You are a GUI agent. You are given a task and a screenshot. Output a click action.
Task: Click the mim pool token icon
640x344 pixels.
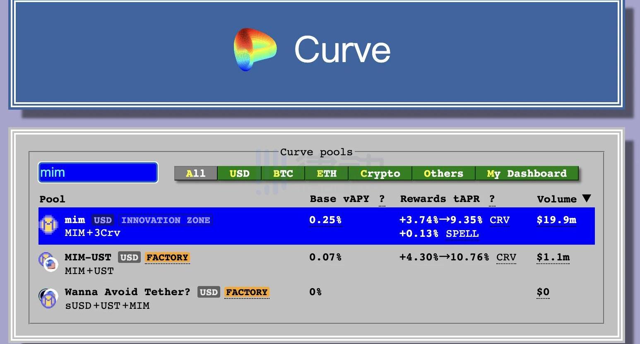click(49, 225)
